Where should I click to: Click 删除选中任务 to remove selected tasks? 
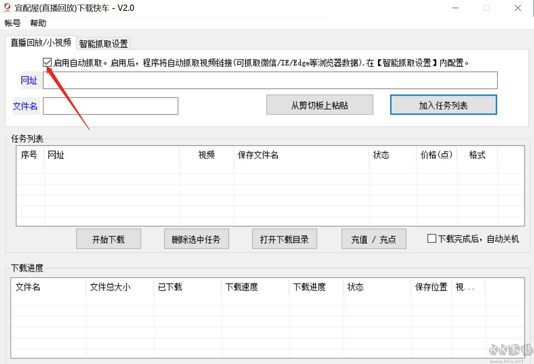point(196,239)
